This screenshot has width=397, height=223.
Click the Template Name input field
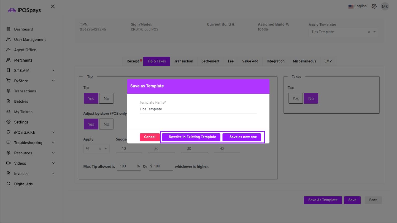coord(198,109)
